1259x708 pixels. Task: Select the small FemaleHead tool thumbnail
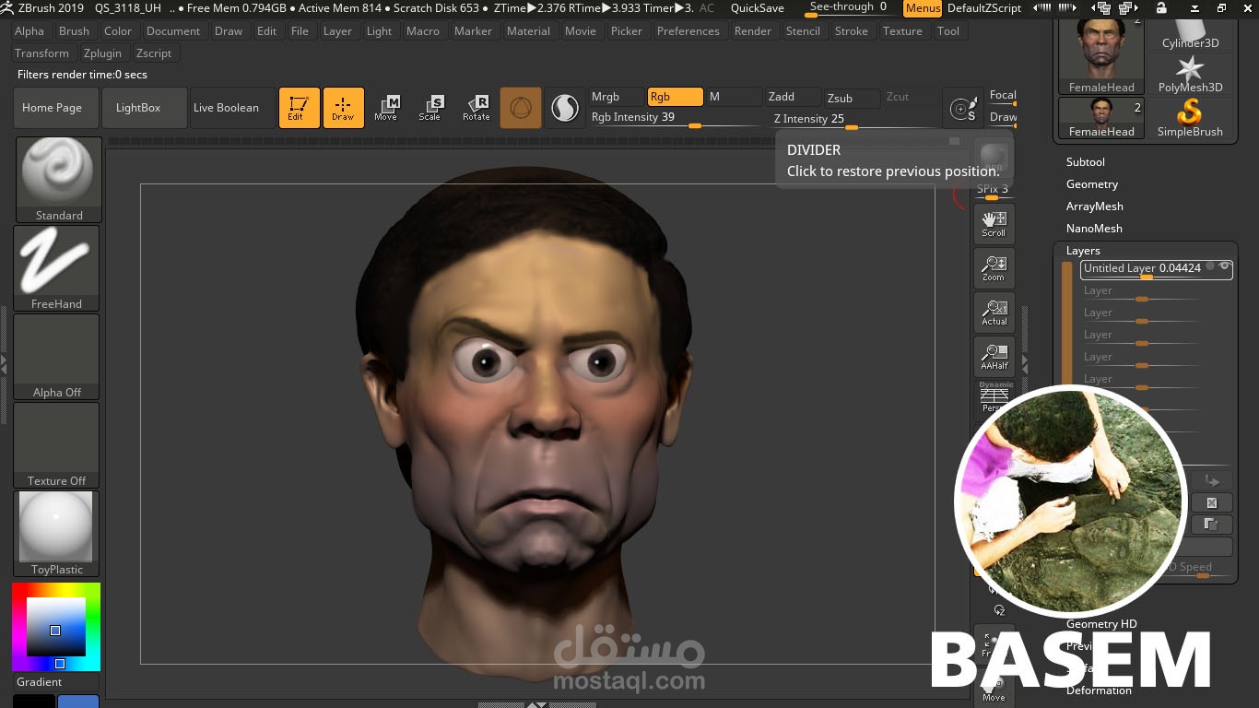(x=1101, y=119)
